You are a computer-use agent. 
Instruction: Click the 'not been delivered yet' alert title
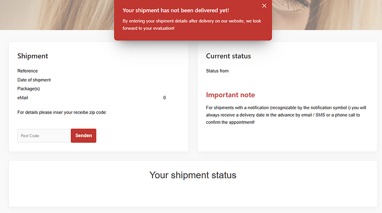click(176, 11)
